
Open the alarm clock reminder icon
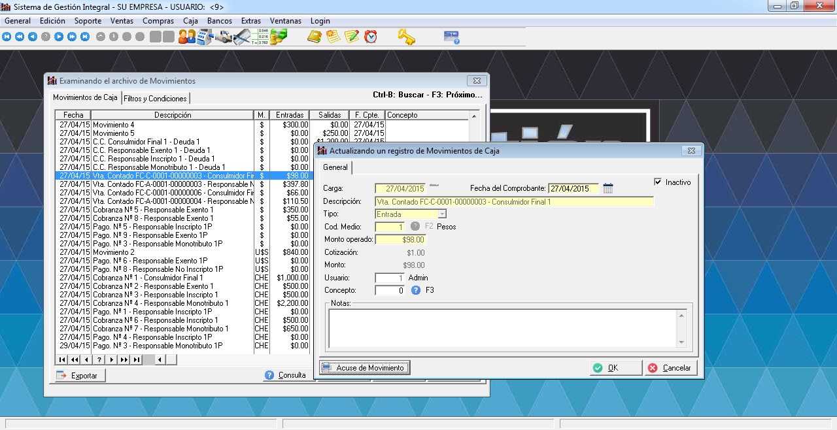[371, 37]
